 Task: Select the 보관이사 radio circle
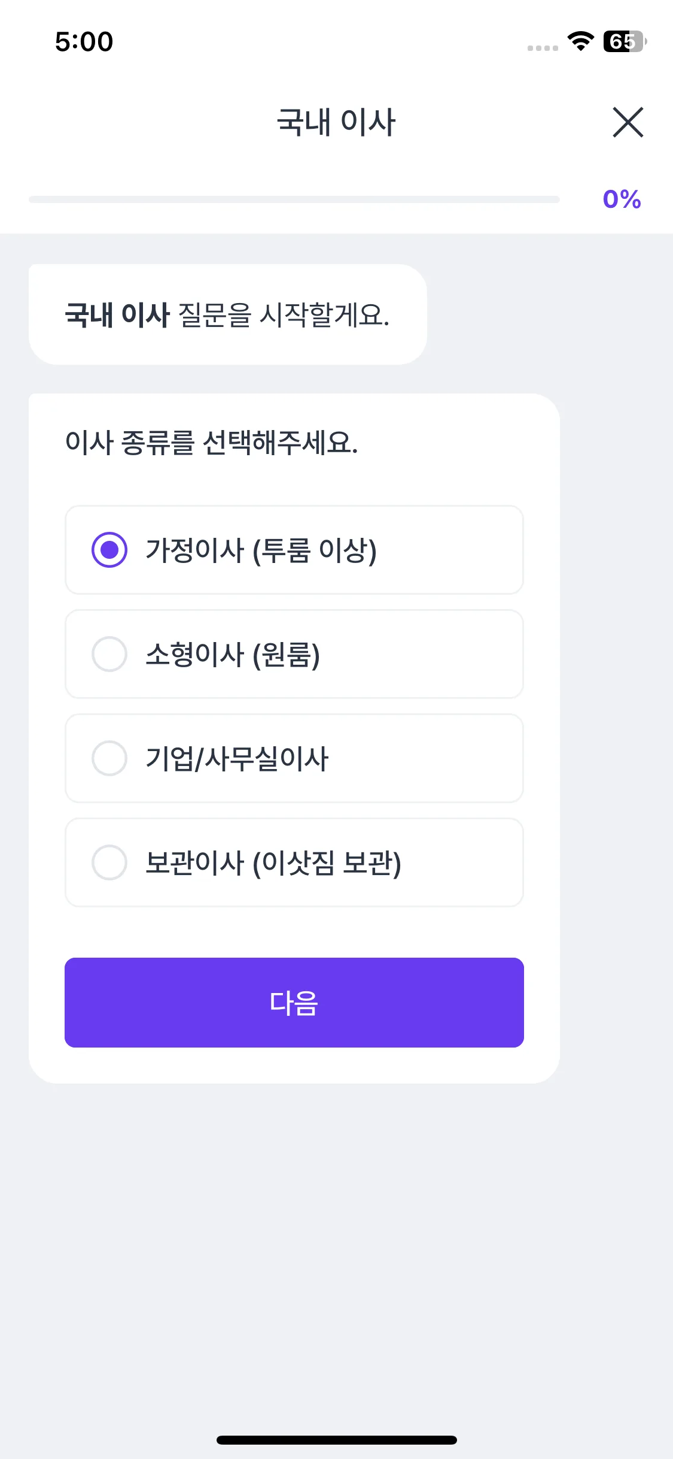tap(109, 862)
